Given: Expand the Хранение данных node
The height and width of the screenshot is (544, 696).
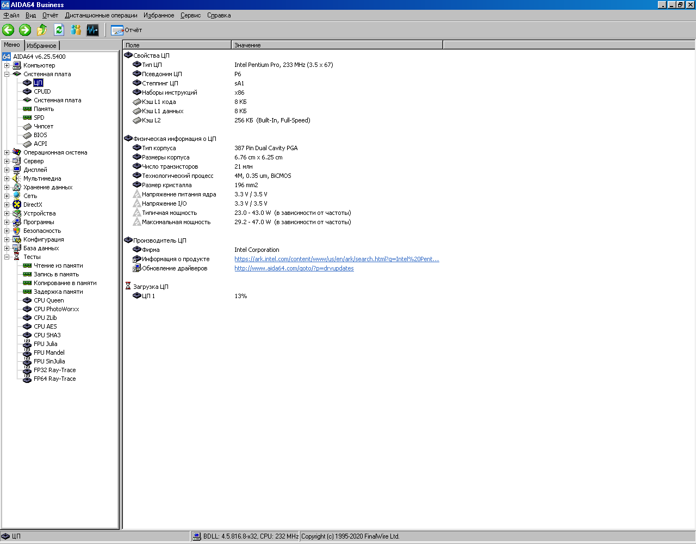Looking at the screenshot, I should [x=7, y=187].
